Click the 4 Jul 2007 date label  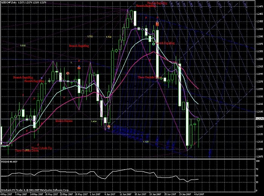click(199, 194)
